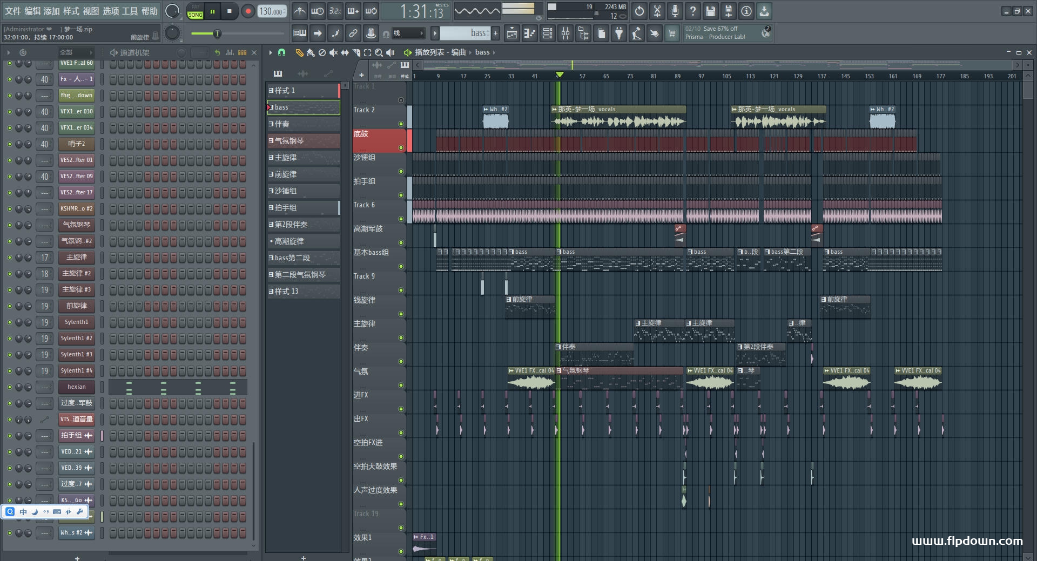This screenshot has height=561, width=1037.
Task: Open the 工具 menu
Action: tap(130, 11)
